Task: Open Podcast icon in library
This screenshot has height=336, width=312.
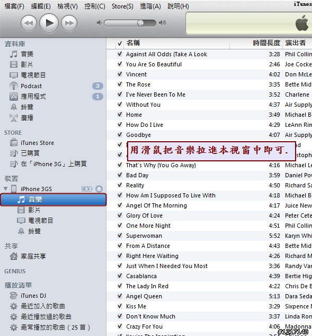Action: click(14, 86)
